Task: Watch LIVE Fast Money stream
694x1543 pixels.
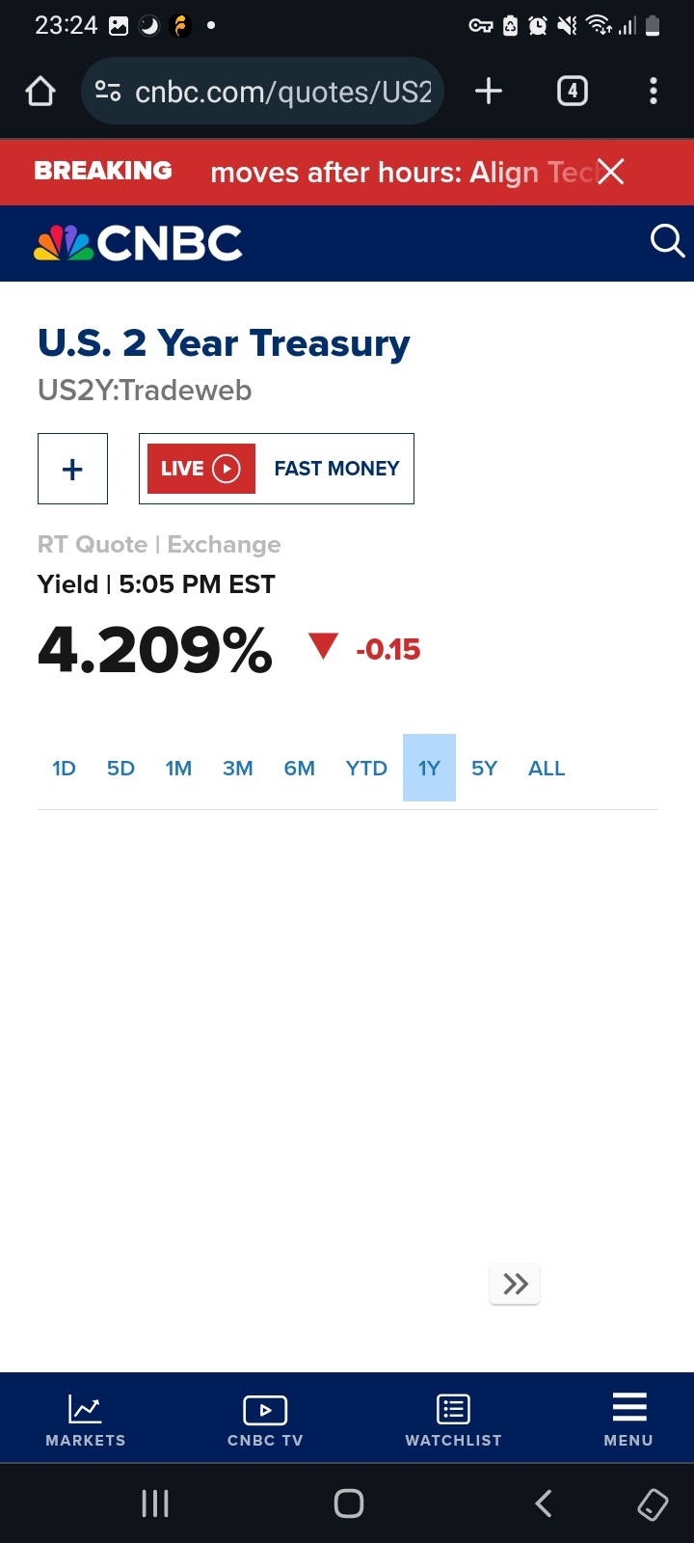Action: [x=277, y=469]
